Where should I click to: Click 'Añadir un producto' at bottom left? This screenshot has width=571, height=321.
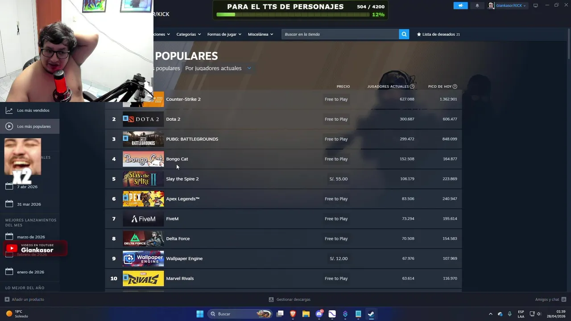28,300
